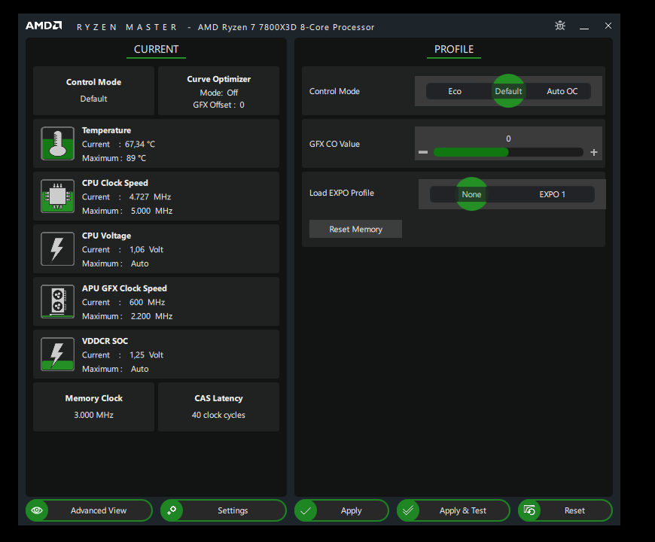Click the 1,06 Volt CPU voltage value

coord(146,249)
